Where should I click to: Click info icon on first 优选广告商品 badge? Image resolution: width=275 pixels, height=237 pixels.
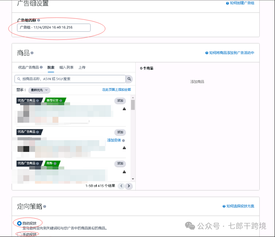pyautogui.click(x=37, y=101)
